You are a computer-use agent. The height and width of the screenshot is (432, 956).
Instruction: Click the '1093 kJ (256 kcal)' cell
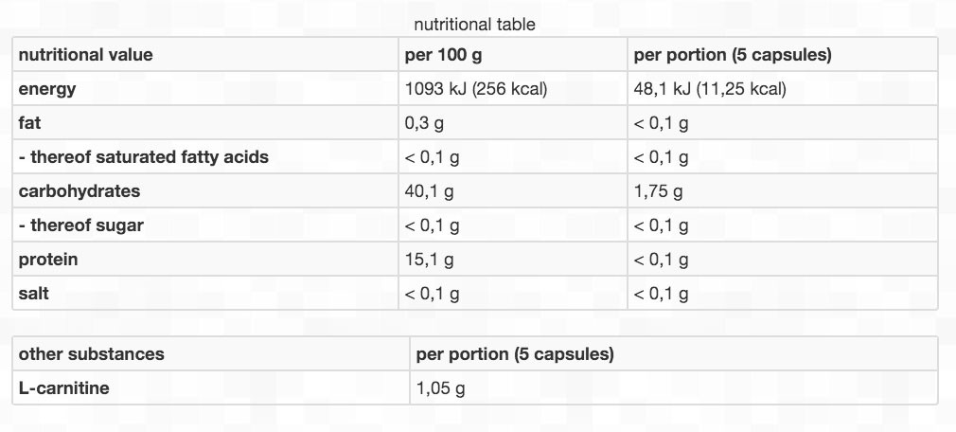476,89
